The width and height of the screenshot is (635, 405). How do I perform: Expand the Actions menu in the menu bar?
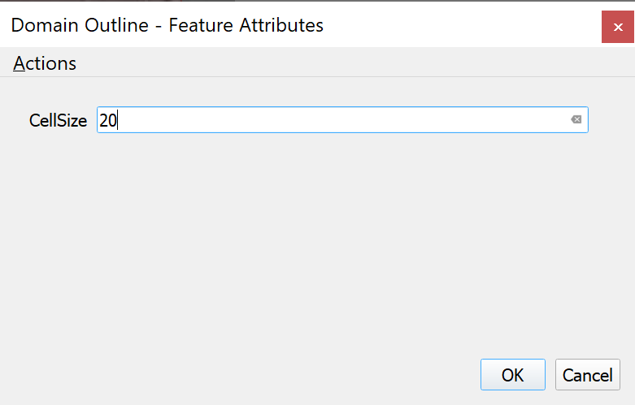tap(45, 63)
